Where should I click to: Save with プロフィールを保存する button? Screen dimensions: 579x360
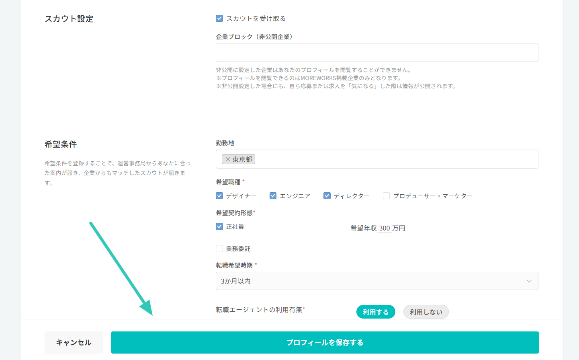tap(325, 342)
